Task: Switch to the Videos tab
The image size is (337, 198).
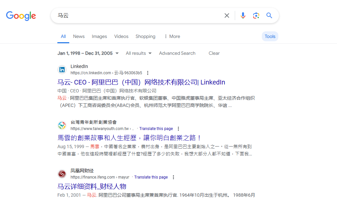Action: 121,37
